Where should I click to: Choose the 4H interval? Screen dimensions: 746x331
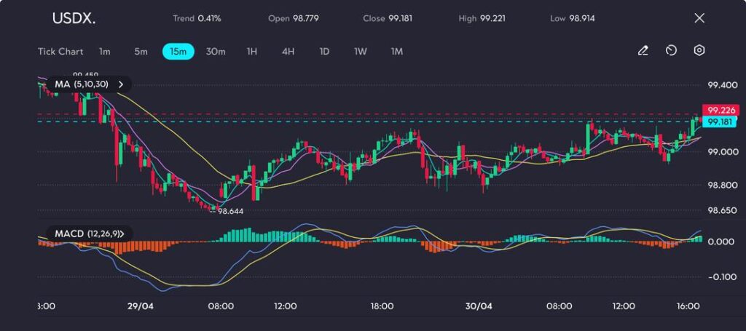point(288,52)
